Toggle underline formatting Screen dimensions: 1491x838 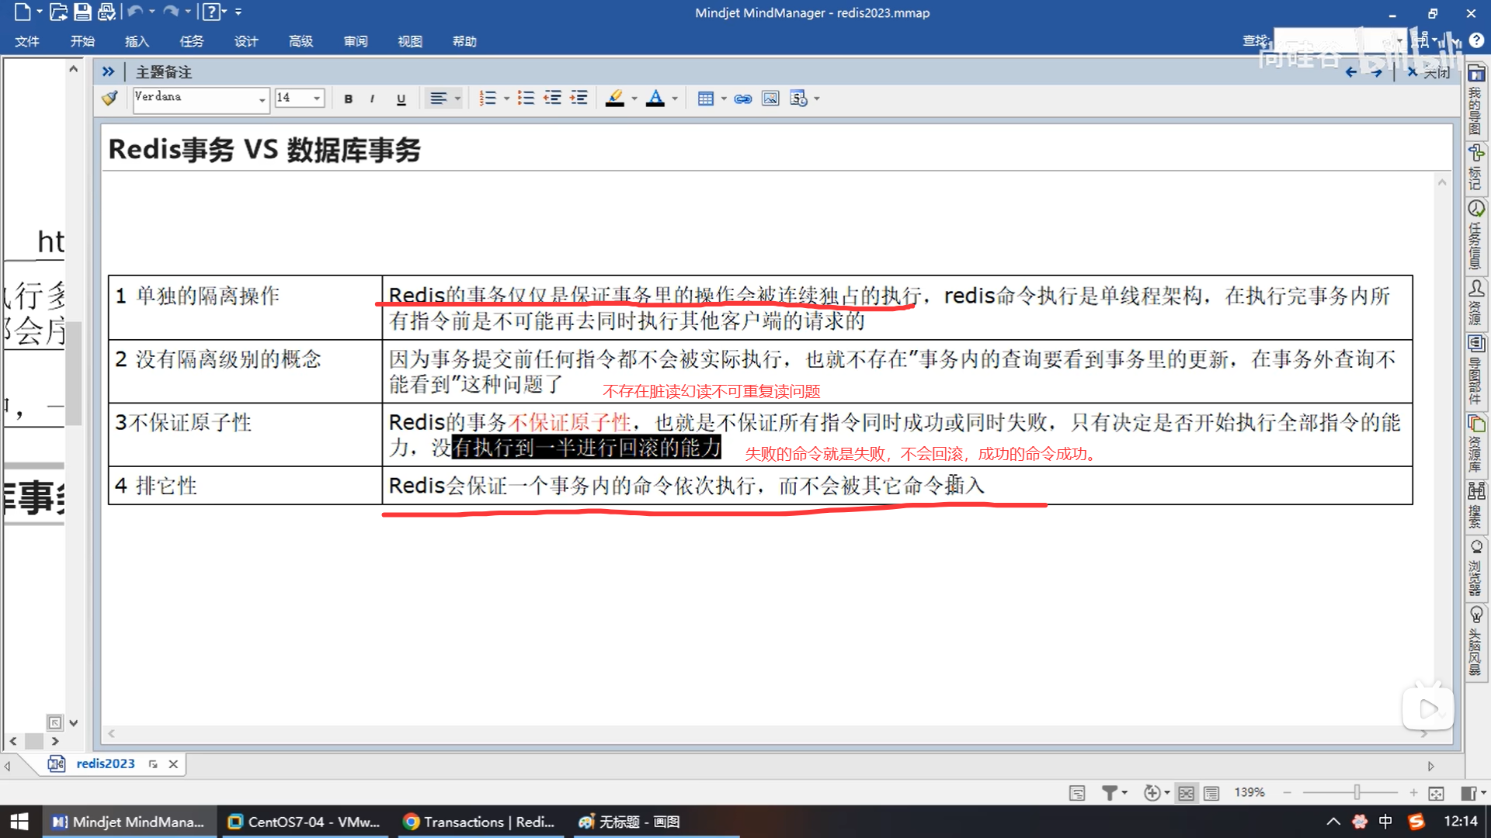[401, 99]
